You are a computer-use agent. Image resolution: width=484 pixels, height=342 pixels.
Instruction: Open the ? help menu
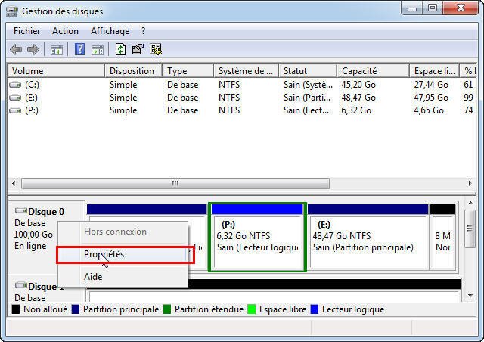[x=143, y=31]
